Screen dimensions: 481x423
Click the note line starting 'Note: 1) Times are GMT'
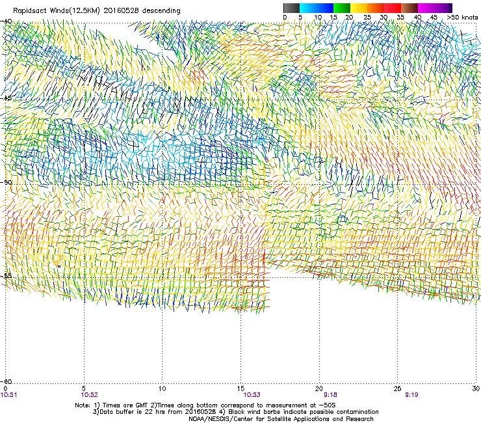click(x=205, y=405)
